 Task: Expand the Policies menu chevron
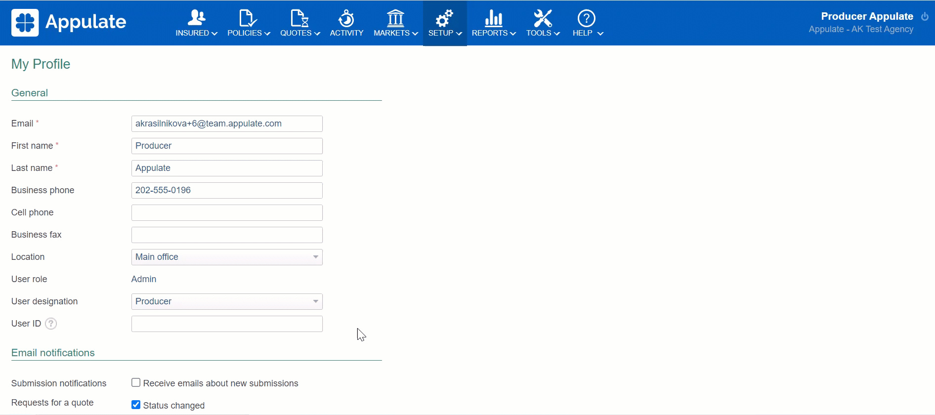pos(267,34)
